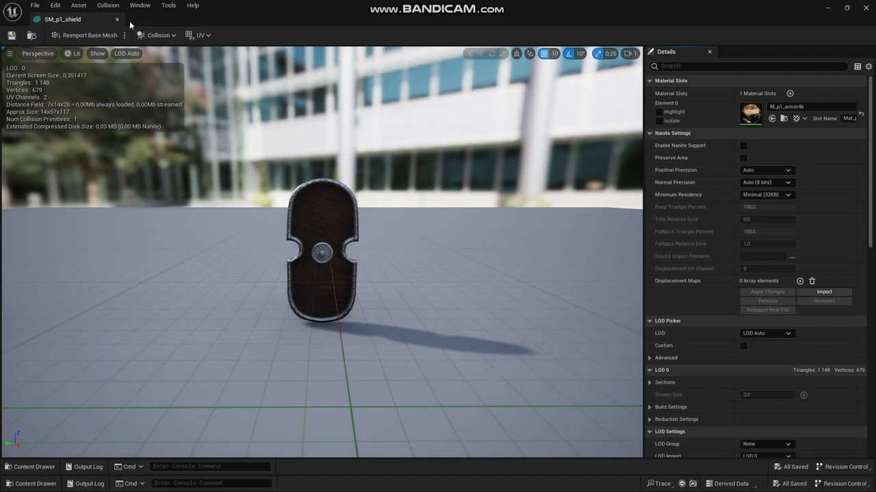This screenshot has height=492, width=876.
Task: Open the LOD picker dropdown set to LOD Auto
Action: pos(767,333)
